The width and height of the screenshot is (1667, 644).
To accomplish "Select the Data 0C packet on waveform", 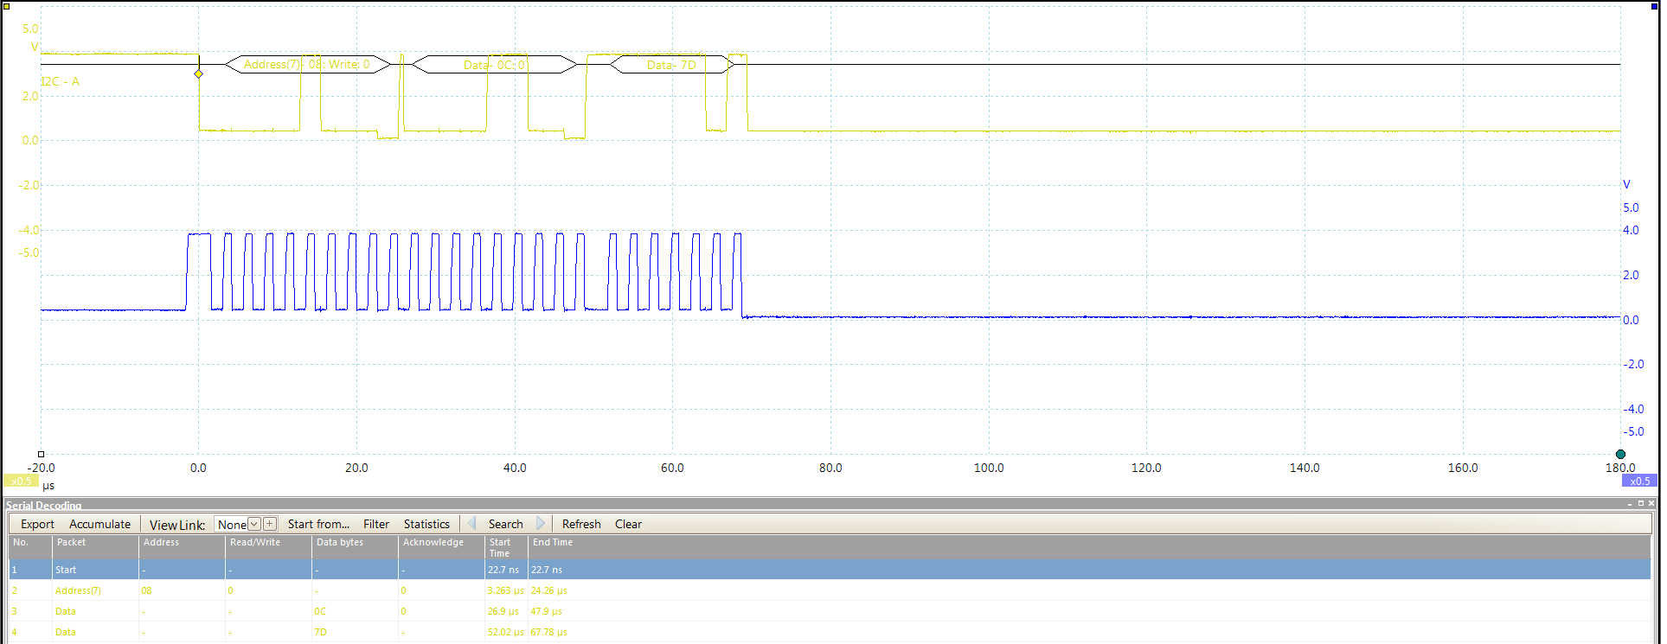I will coord(494,64).
